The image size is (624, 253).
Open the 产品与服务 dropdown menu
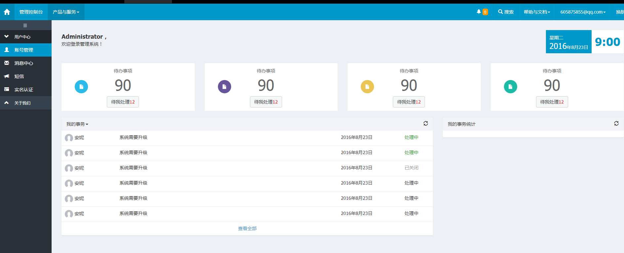point(66,12)
